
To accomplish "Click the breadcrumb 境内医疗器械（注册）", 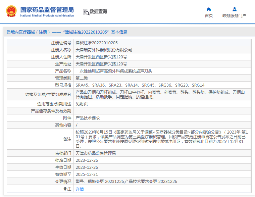I will (x=30, y=32).
